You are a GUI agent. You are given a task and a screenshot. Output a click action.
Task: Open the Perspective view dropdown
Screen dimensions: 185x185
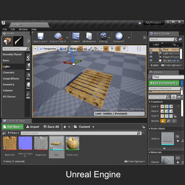coord(48,49)
